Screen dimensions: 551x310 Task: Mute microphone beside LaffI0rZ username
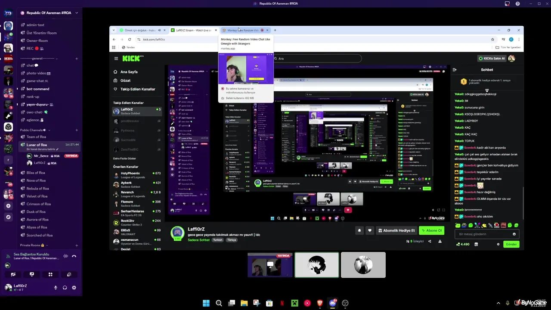[55, 288]
